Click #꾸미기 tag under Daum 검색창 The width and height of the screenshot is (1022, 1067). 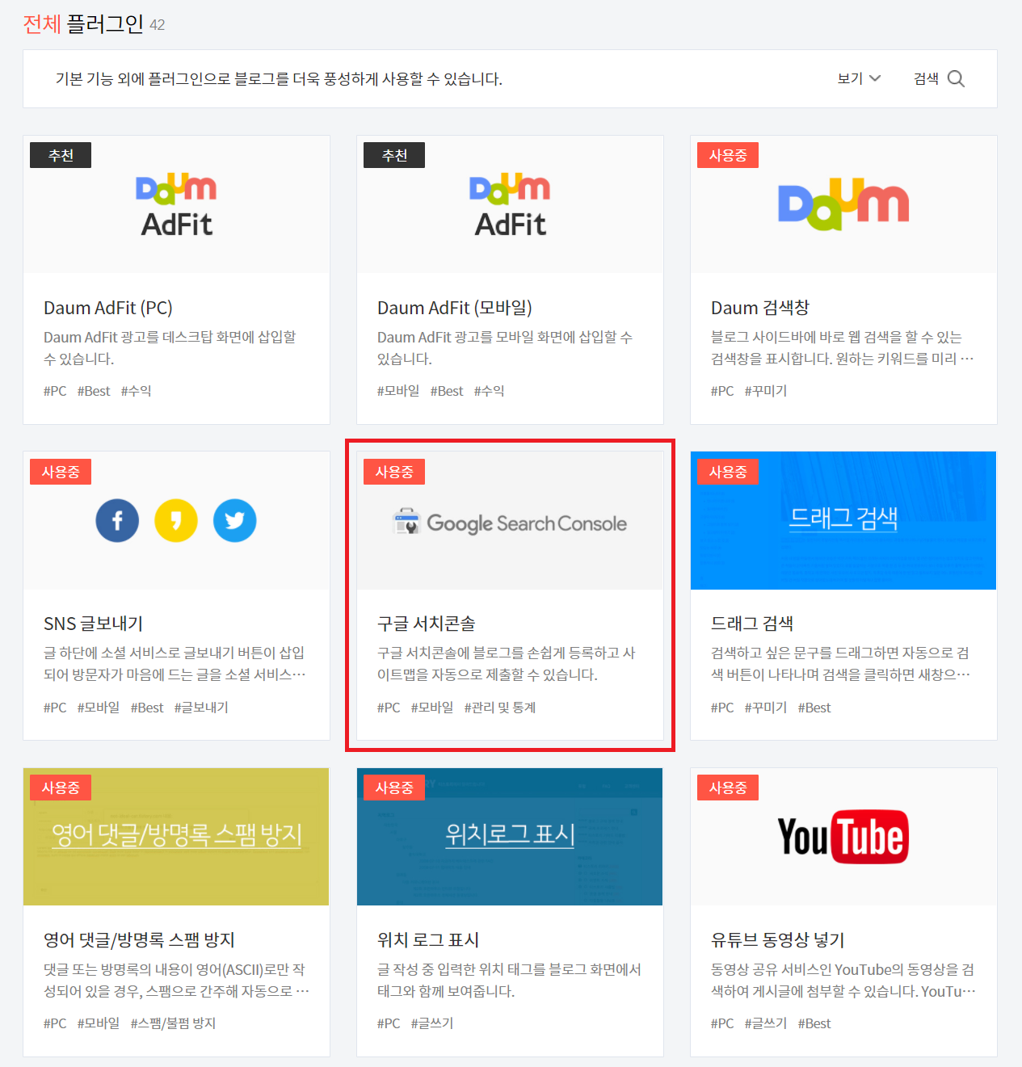(x=766, y=391)
